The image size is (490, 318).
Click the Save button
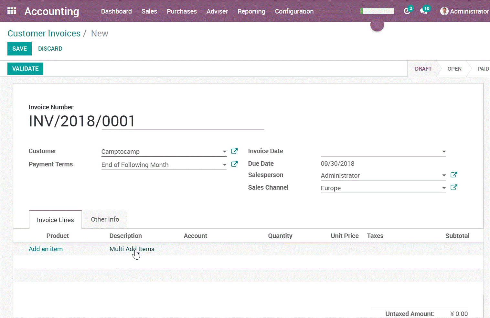pos(19,49)
